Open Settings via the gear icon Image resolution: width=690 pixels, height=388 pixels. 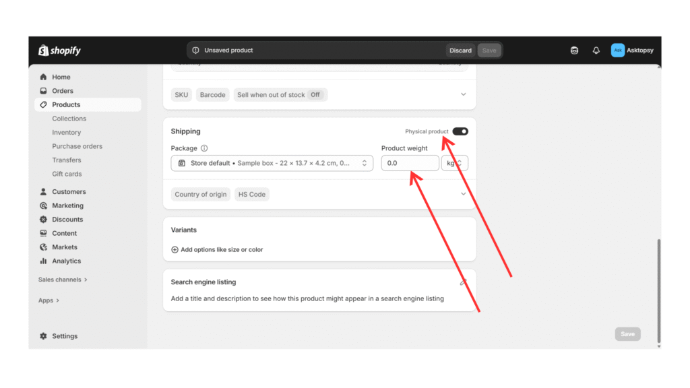tap(44, 336)
